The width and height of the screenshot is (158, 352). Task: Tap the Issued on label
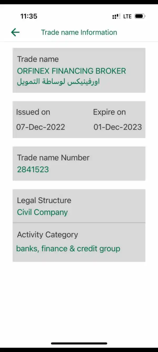[33, 112]
